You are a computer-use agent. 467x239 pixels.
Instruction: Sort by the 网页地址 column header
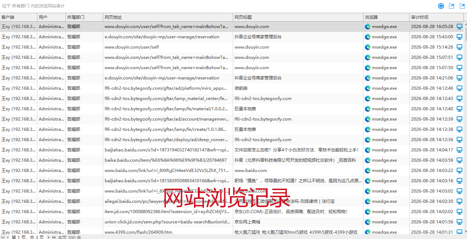point(168,17)
